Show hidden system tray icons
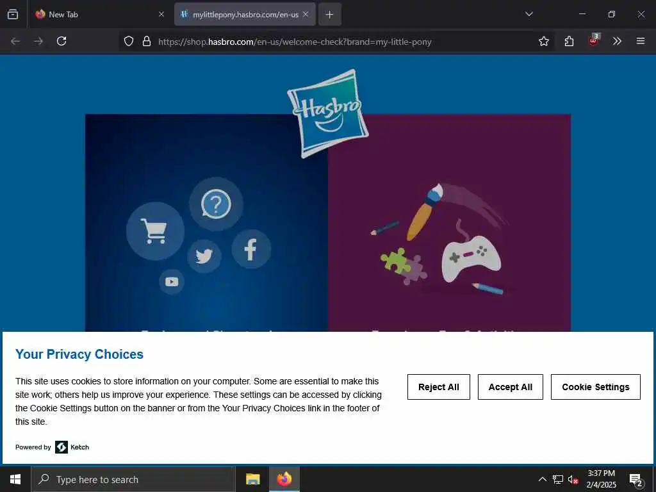656x492 pixels. click(x=542, y=479)
